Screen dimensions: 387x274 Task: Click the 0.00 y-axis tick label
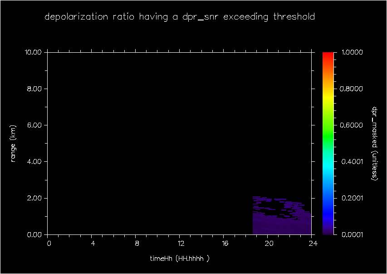click(34, 234)
